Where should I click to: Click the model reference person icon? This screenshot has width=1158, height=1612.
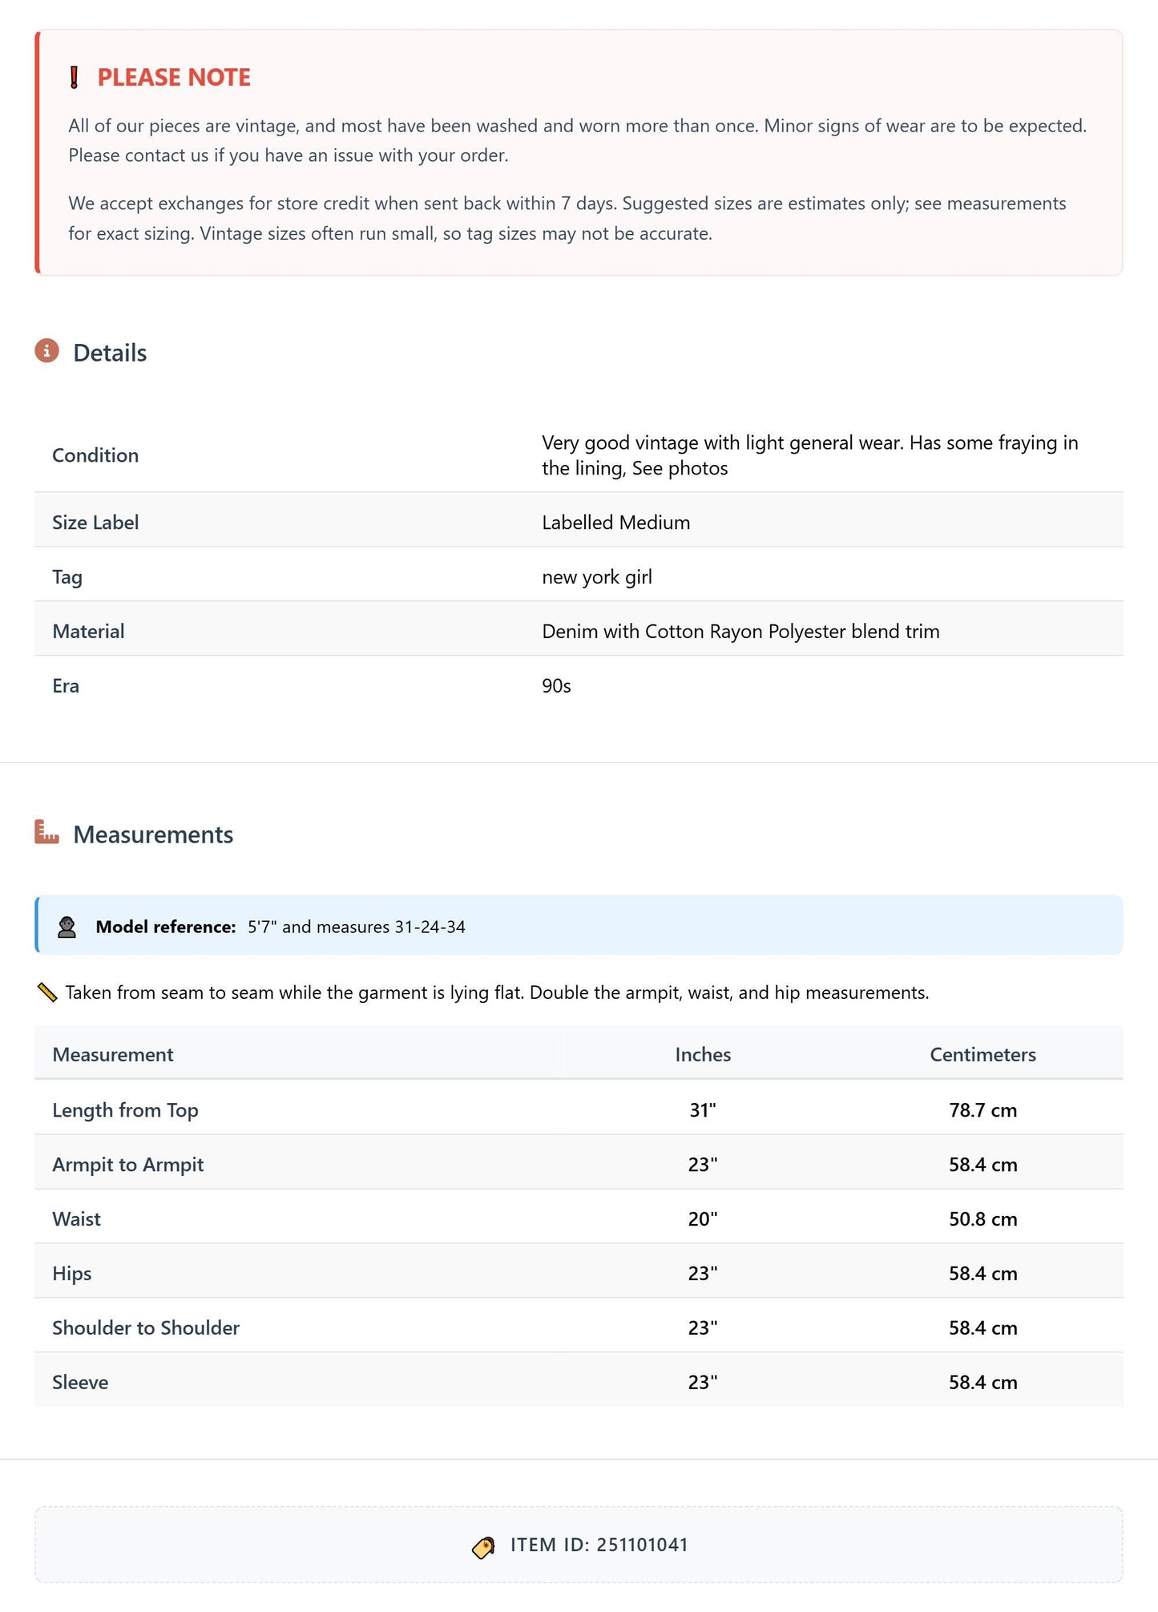[67, 927]
